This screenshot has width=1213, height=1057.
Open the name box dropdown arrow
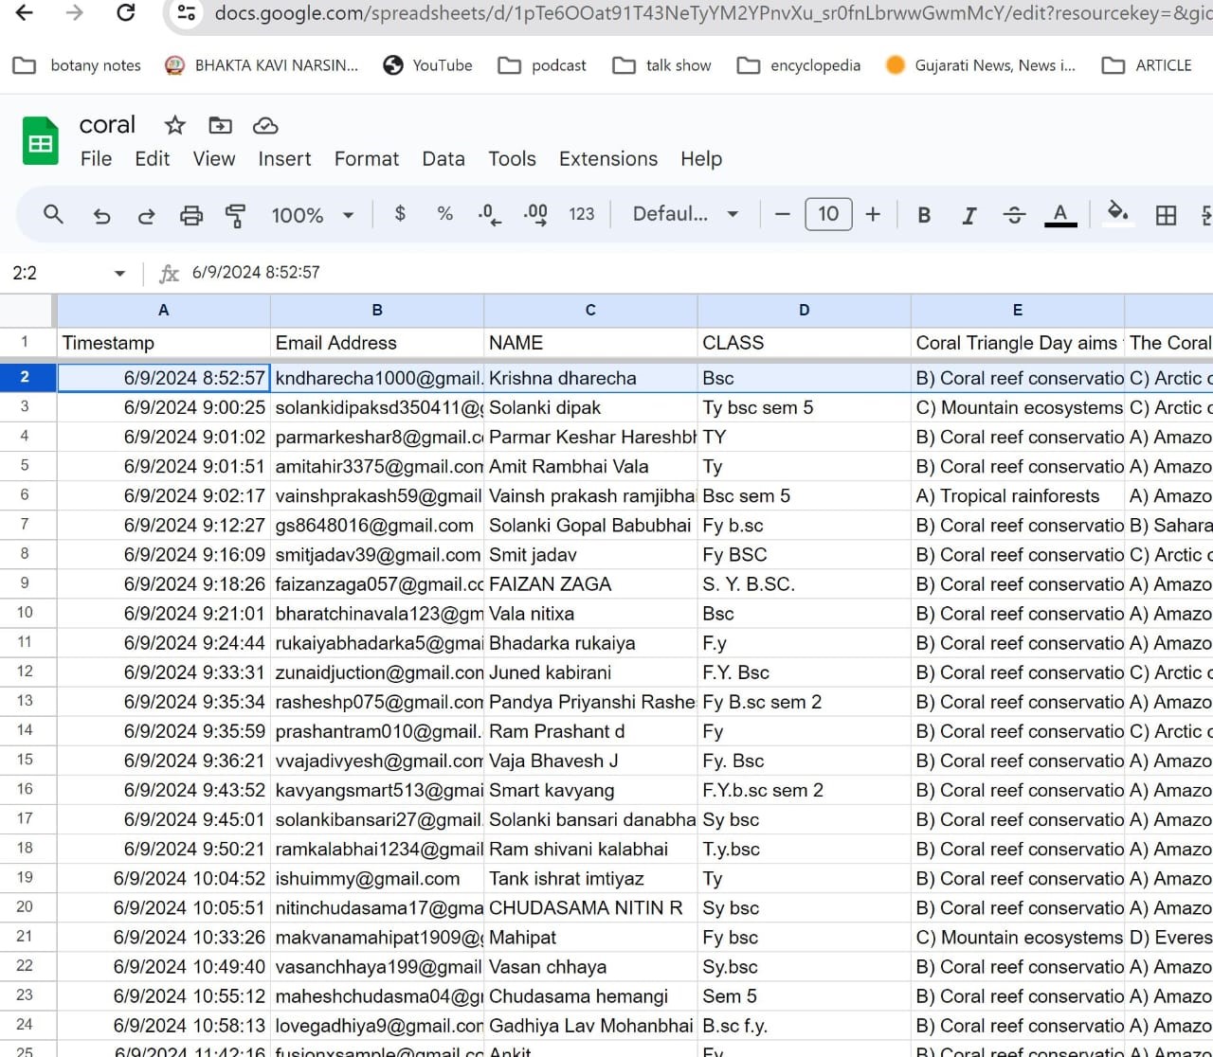(x=119, y=274)
